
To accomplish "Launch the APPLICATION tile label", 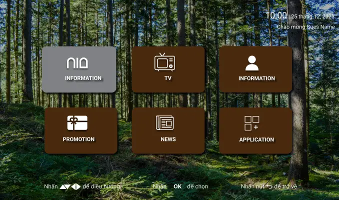I will (256, 139).
